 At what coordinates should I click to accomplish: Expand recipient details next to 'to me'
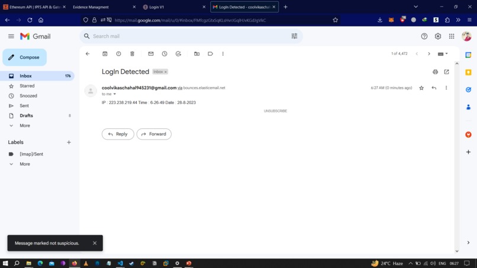tap(115, 94)
